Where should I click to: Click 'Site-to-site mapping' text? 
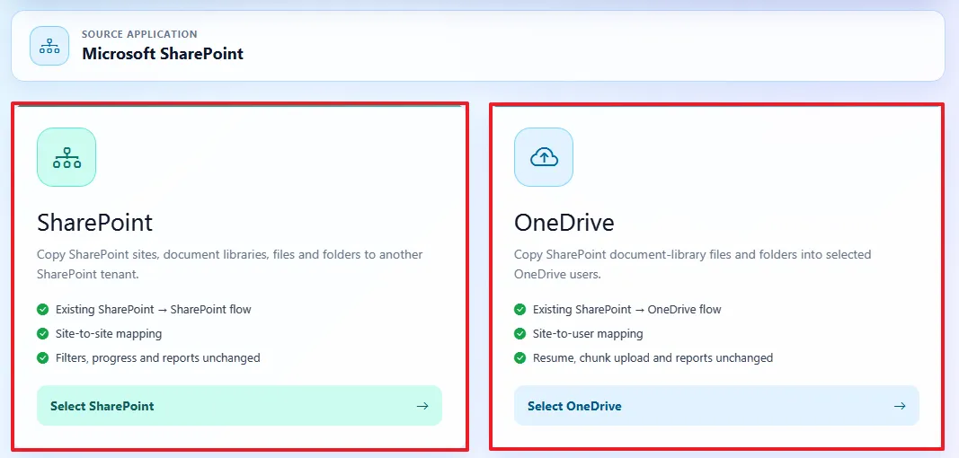[x=109, y=334]
